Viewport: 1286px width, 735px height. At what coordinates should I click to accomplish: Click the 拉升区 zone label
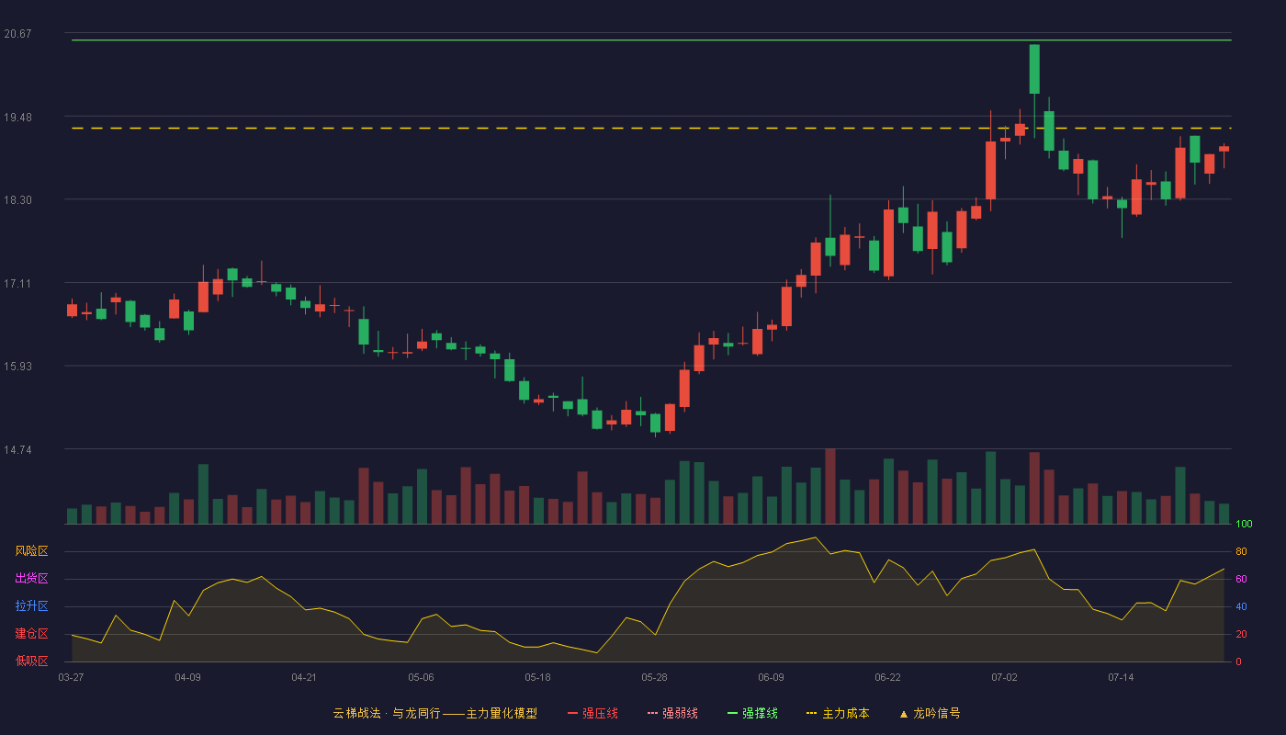click(x=31, y=606)
